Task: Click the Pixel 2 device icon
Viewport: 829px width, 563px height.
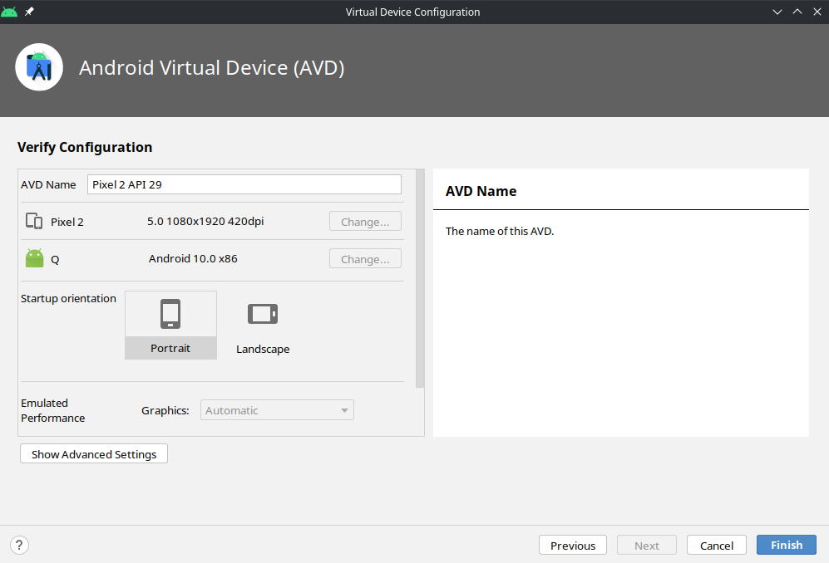Action: [34, 222]
